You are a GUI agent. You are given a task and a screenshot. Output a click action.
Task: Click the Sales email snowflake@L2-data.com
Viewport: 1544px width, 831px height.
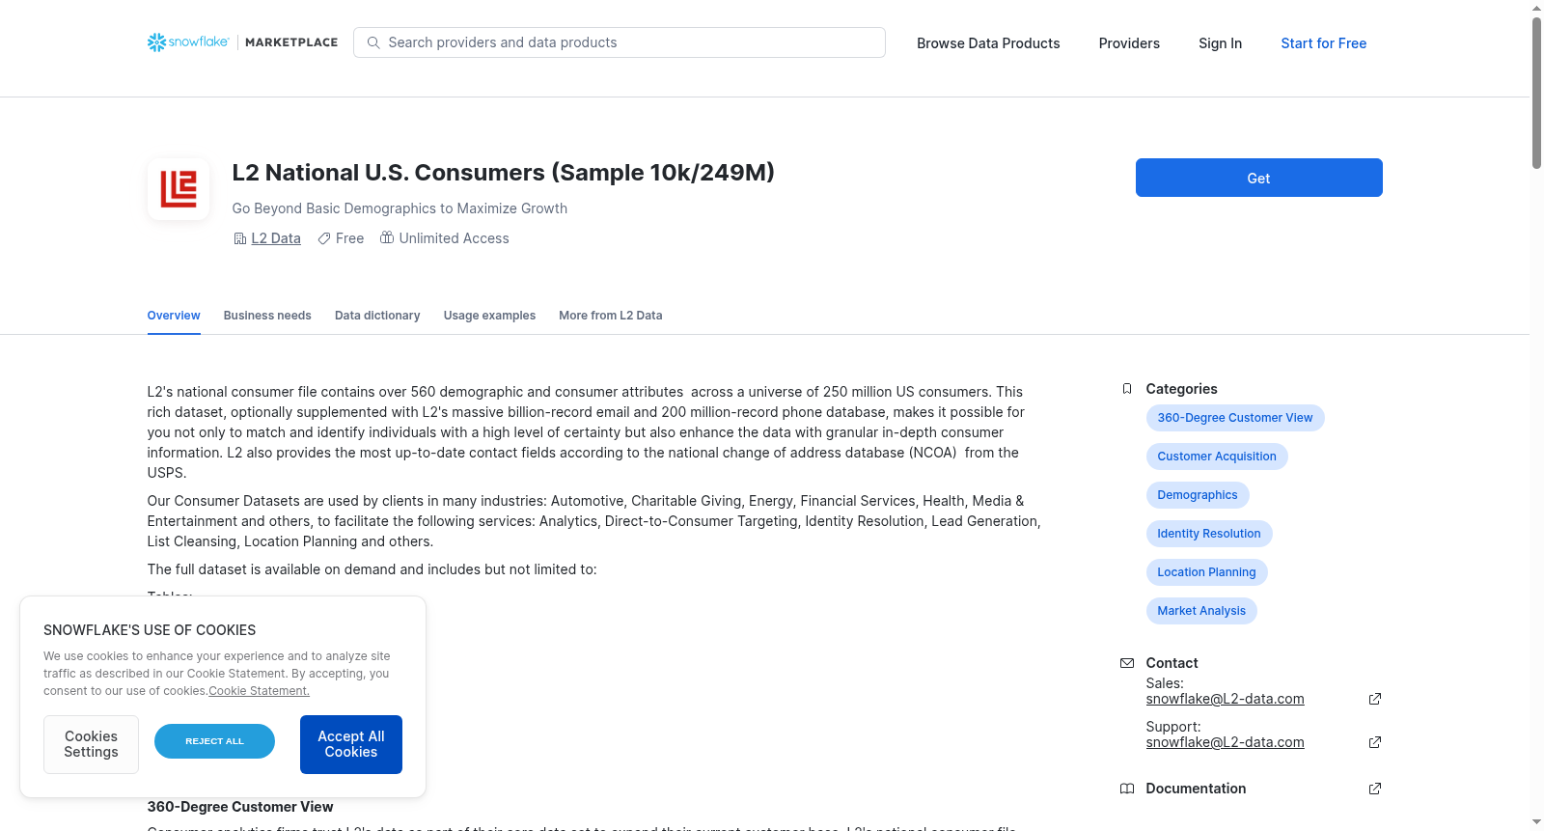1226,699
